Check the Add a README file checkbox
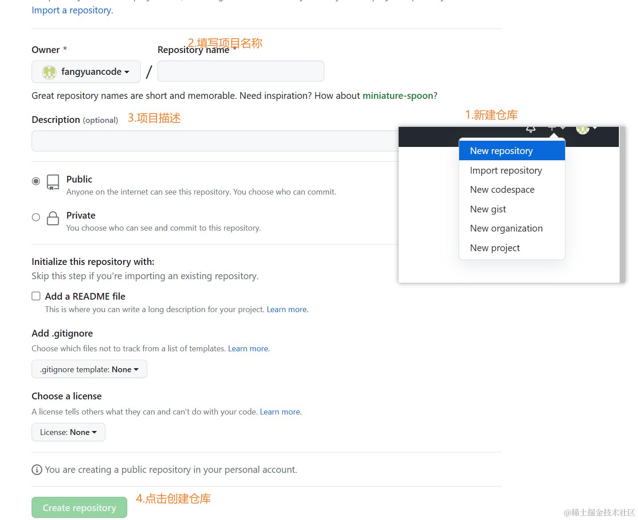This screenshot has width=638, height=520. click(x=36, y=296)
